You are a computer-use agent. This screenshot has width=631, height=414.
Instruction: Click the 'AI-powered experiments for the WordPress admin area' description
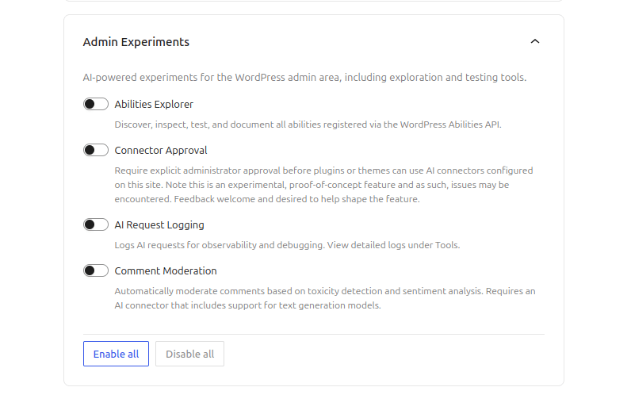coord(304,77)
